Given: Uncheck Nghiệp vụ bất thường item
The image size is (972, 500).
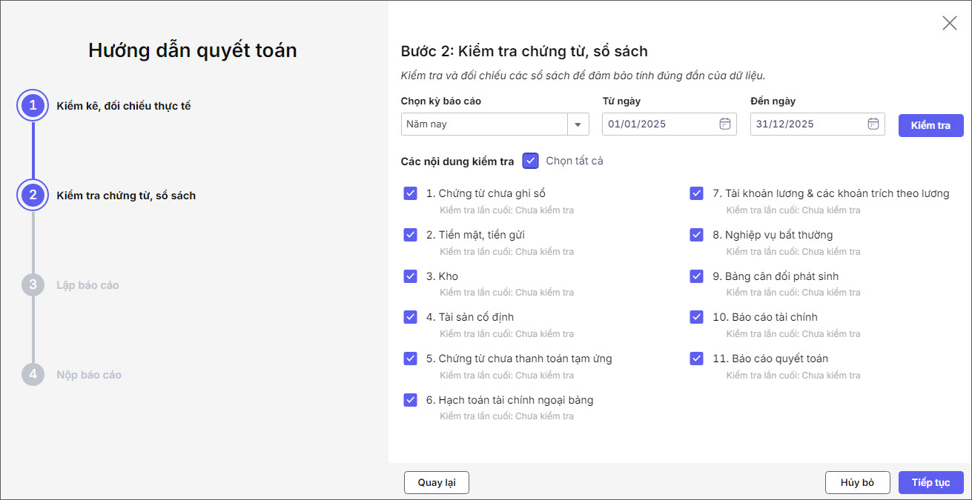Looking at the screenshot, I should coord(697,235).
